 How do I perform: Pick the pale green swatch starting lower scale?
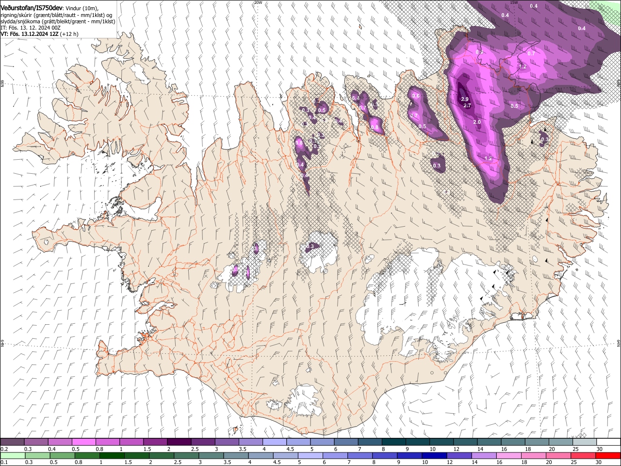coord(13,455)
